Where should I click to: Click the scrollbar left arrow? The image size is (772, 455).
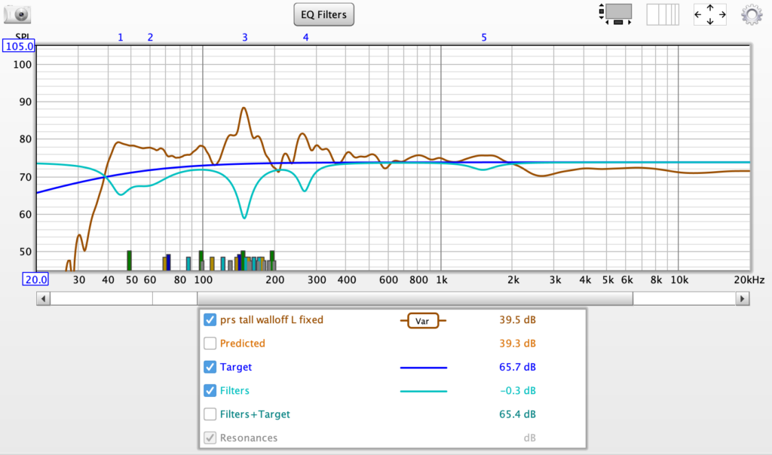pyautogui.click(x=43, y=298)
